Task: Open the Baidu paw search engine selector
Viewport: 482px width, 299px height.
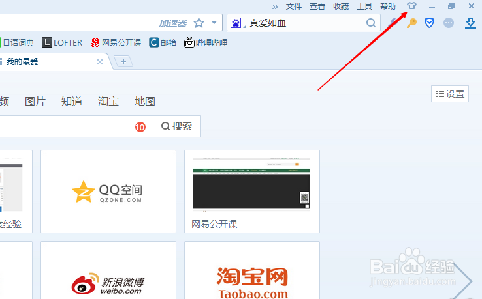Action: 236,23
